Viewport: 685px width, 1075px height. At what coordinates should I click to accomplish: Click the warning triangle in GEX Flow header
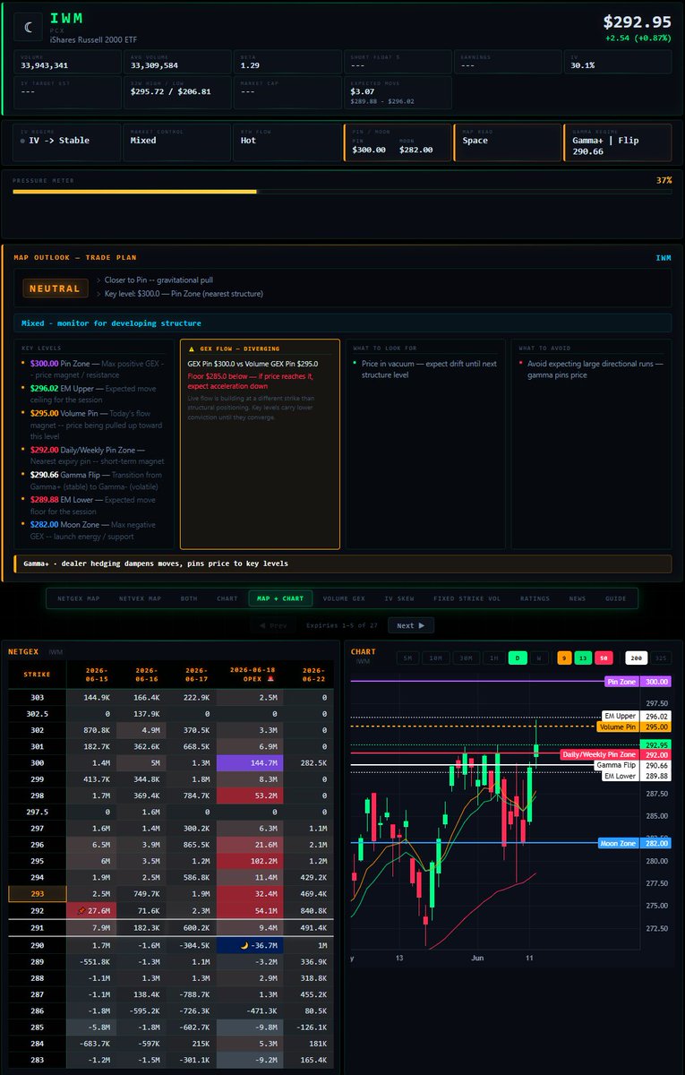tap(191, 348)
